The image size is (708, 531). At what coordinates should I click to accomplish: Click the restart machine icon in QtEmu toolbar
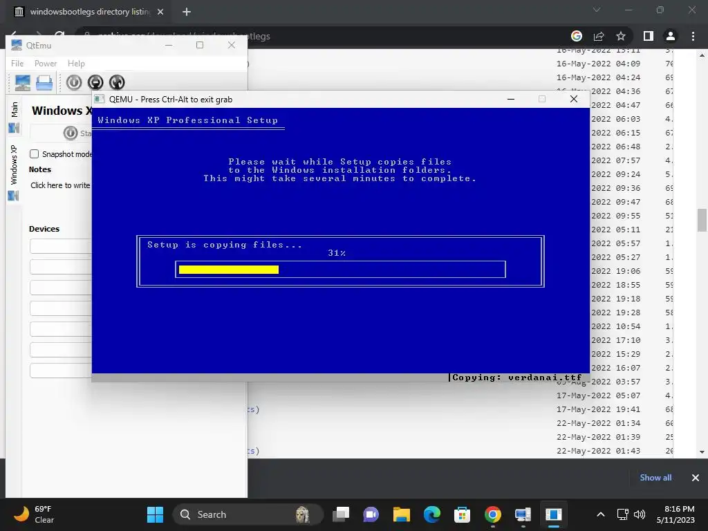pos(116,83)
